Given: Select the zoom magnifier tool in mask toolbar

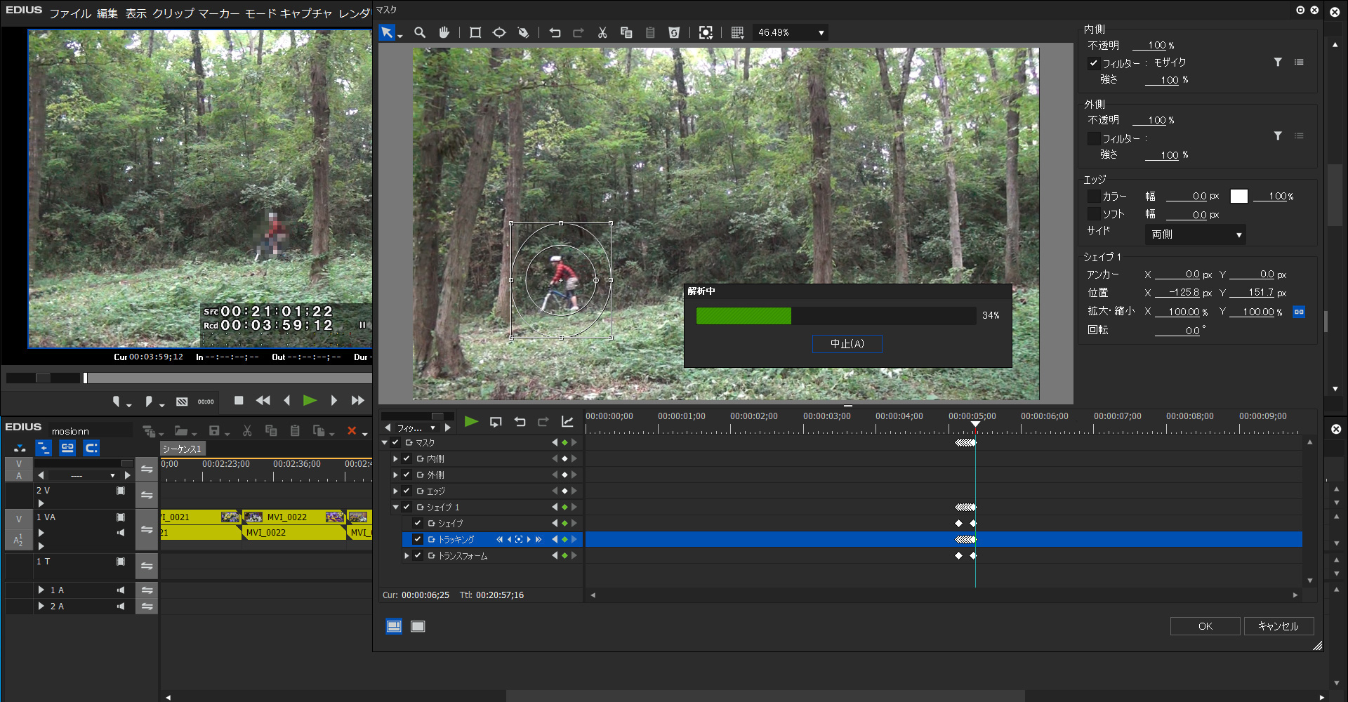Looking at the screenshot, I should (x=420, y=32).
